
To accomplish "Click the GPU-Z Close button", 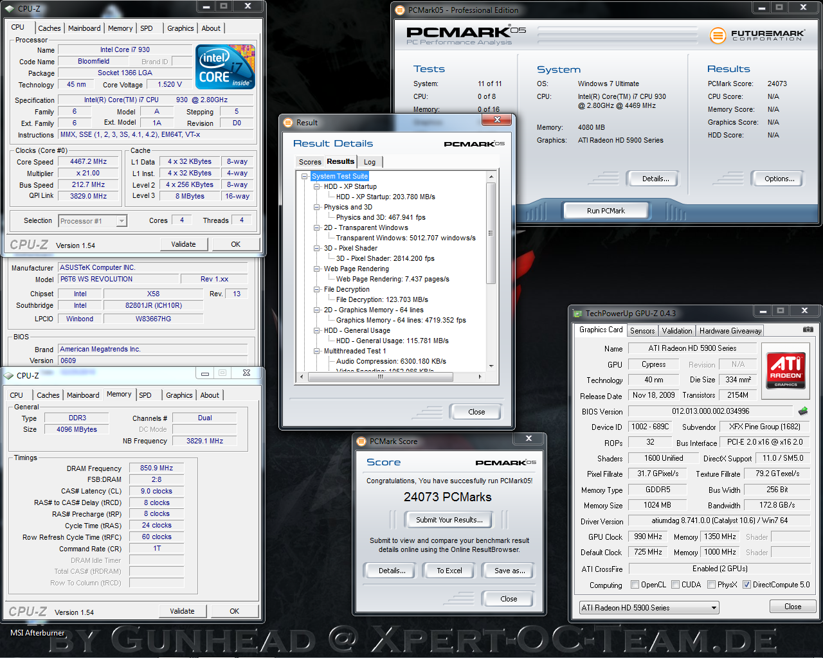I will point(793,607).
